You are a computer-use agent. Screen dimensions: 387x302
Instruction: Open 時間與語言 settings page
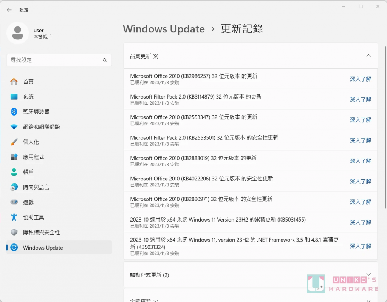tap(59, 187)
